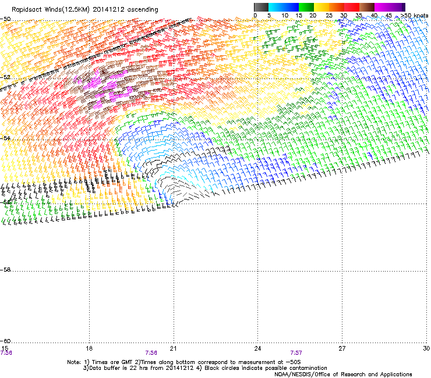Click the longitude label '27'
This screenshot has height=378, width=431.
pyautogui.click(x=342, y=348)
